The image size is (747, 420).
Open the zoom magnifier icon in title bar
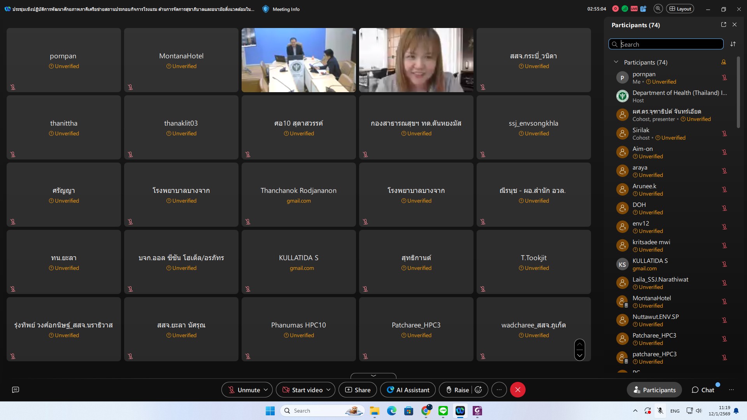pos(658,9)
